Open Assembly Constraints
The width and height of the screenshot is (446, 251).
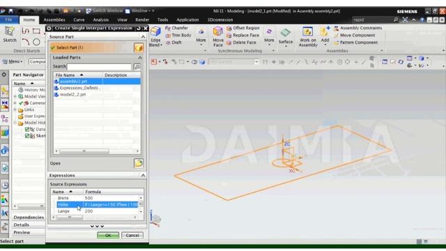(357, 28)
